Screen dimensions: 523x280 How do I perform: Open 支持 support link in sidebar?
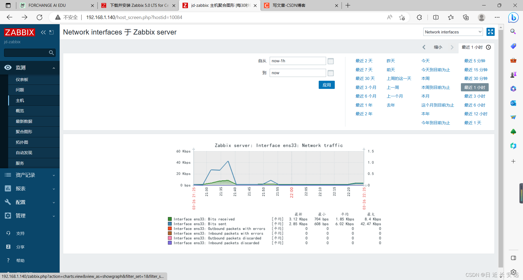(x=20, y=234)
